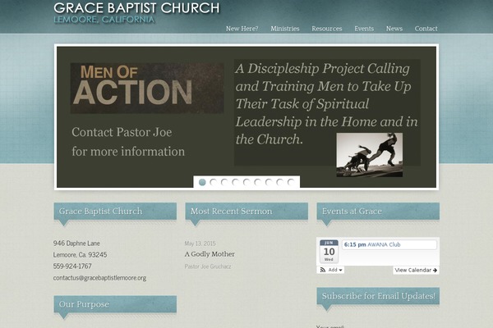Open the A Godly Mother sermon link

click(210, 254)
